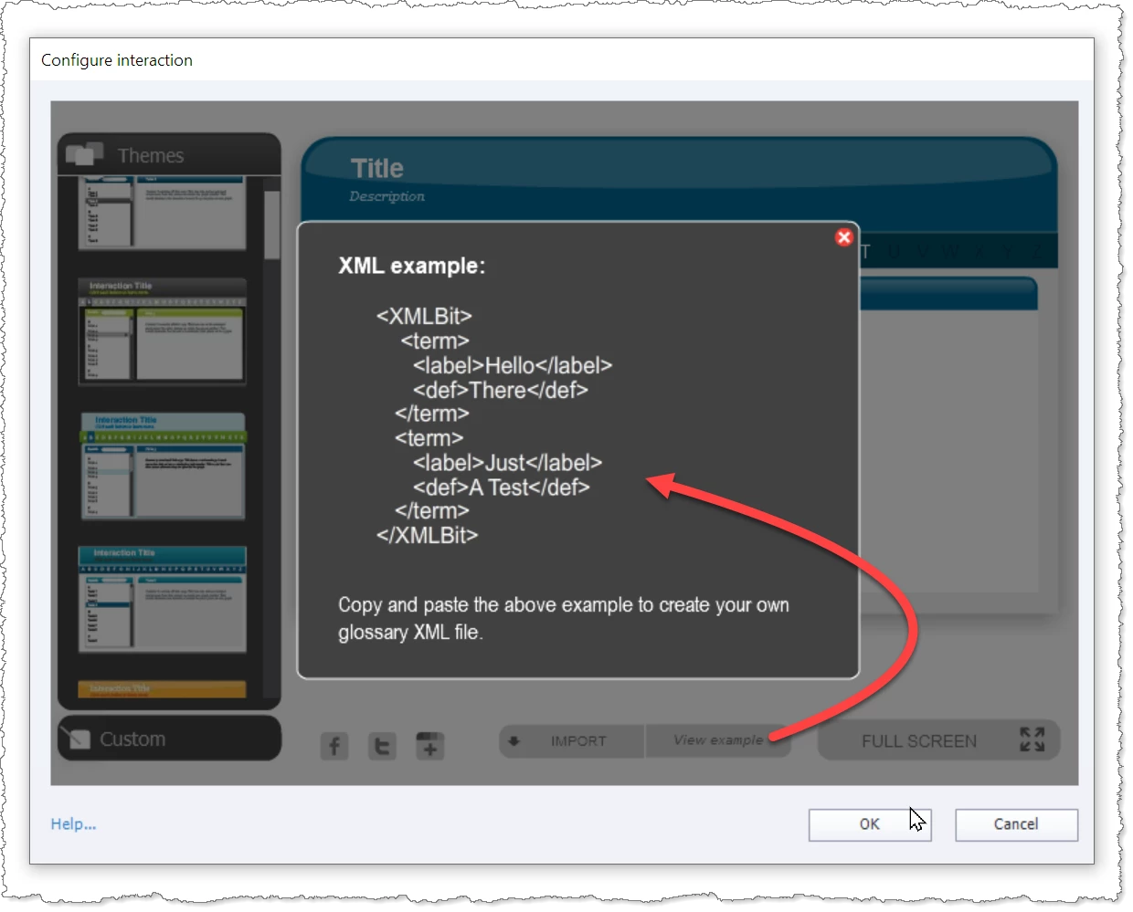This screenshot has height=912, width=1133.
Task: Select the blue-green header theme thumbnail
Action: pos(163,466)
